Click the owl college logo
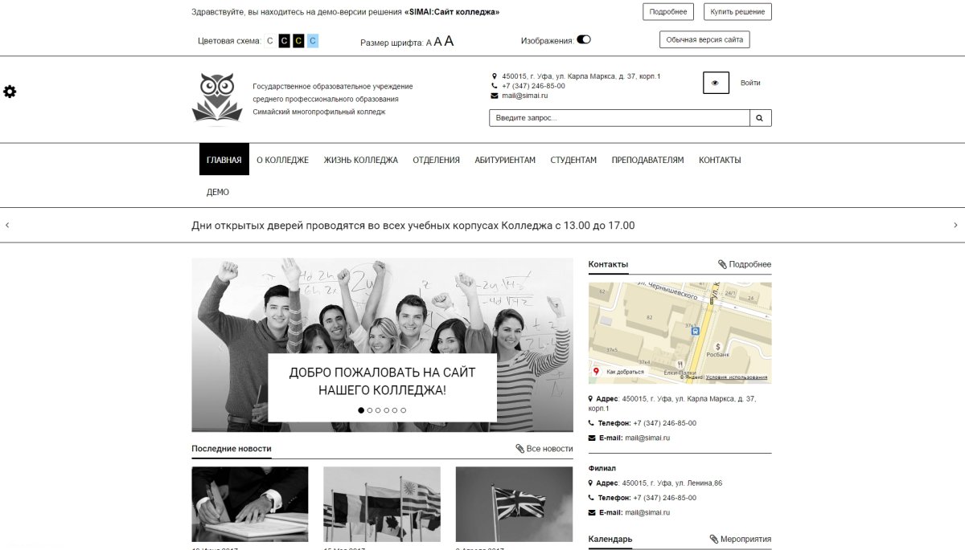This screenshot has height=550, width=965. tap(216, 99)
